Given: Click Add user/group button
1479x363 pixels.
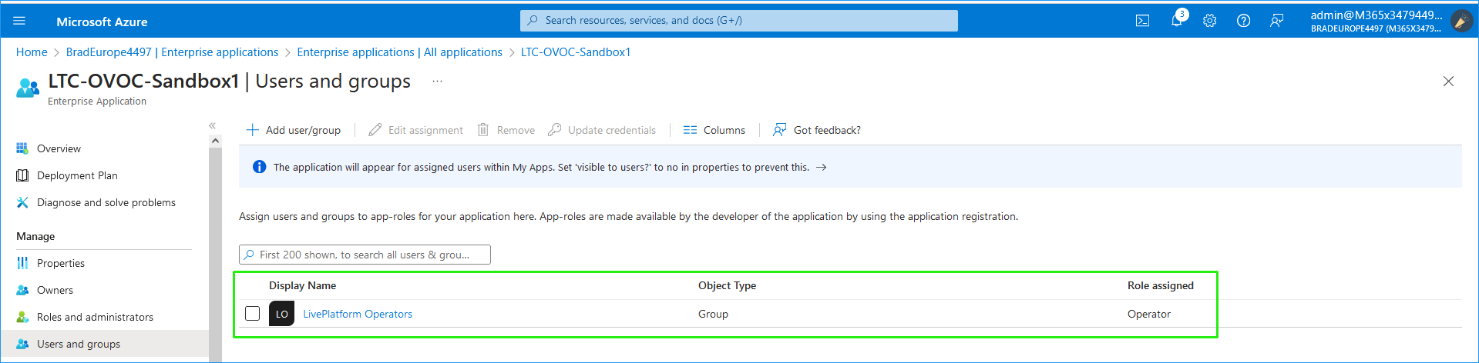Looking at the screenshot, I should coord(294,130).
